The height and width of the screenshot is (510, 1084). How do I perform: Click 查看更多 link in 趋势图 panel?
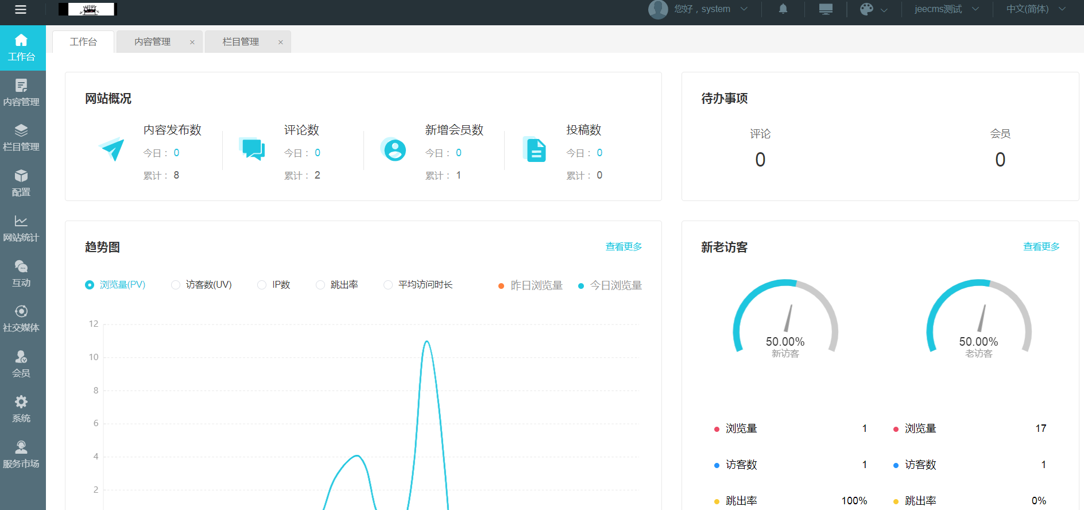point(624,246)
